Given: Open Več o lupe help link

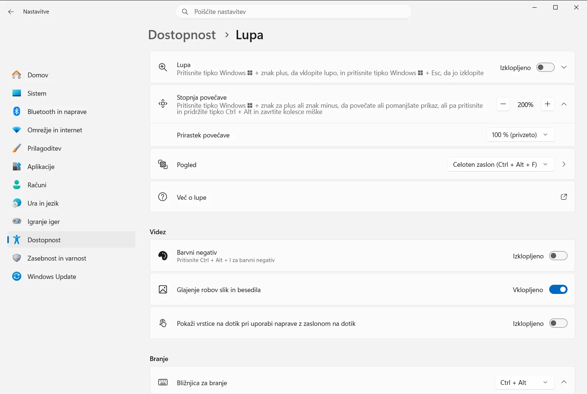Looking at the screenshot, I should tap(362, 197).
